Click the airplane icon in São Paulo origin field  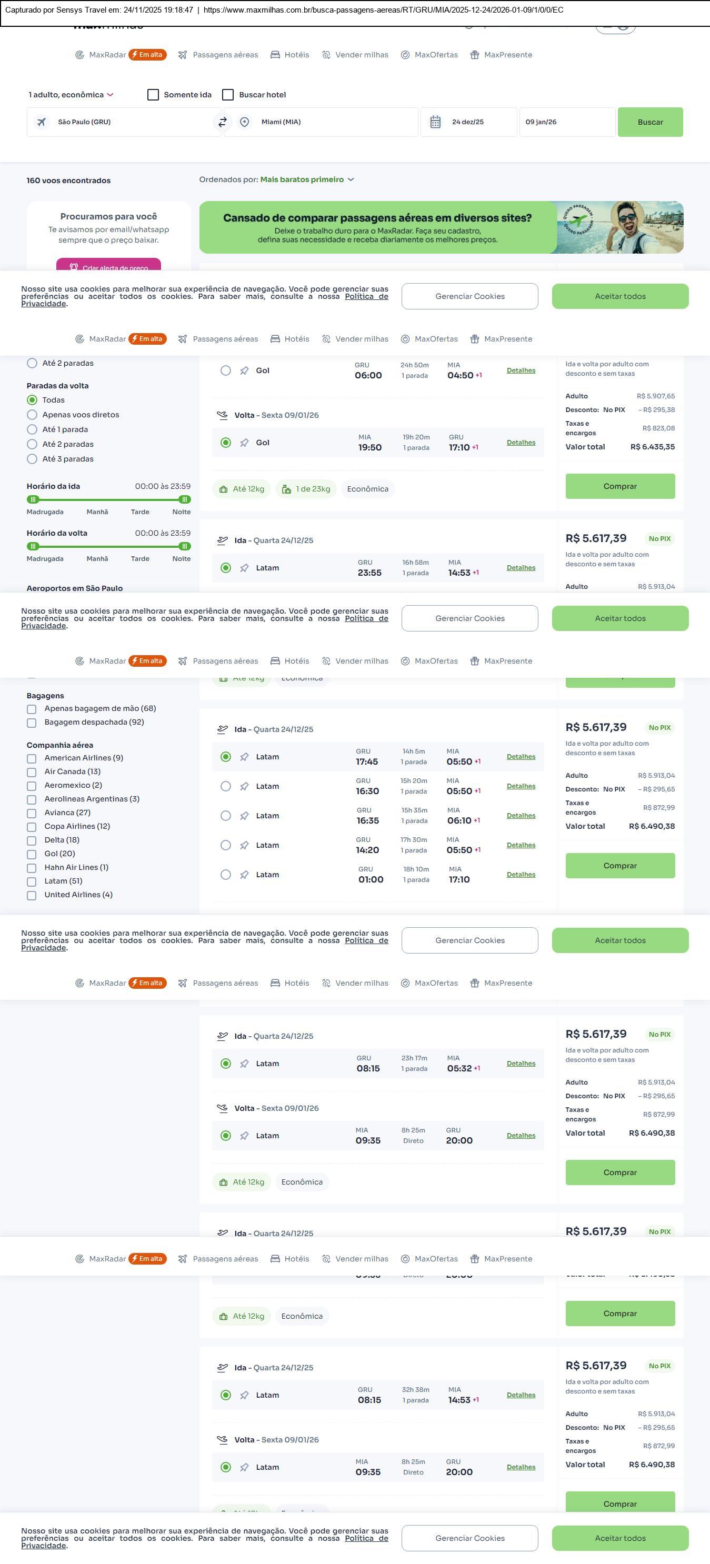pos(41,122)
